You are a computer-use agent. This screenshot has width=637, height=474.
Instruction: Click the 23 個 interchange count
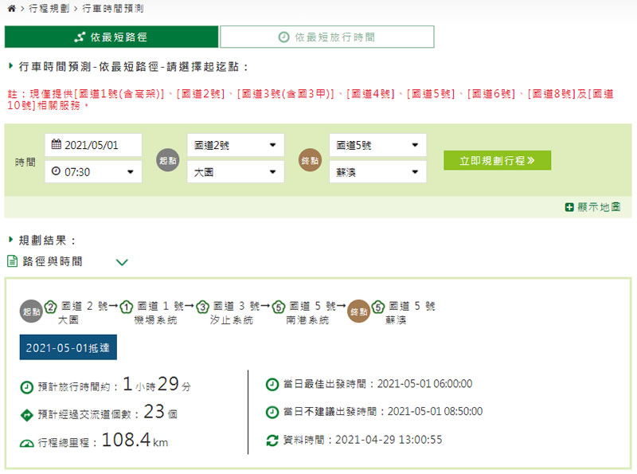coord(161,412)
